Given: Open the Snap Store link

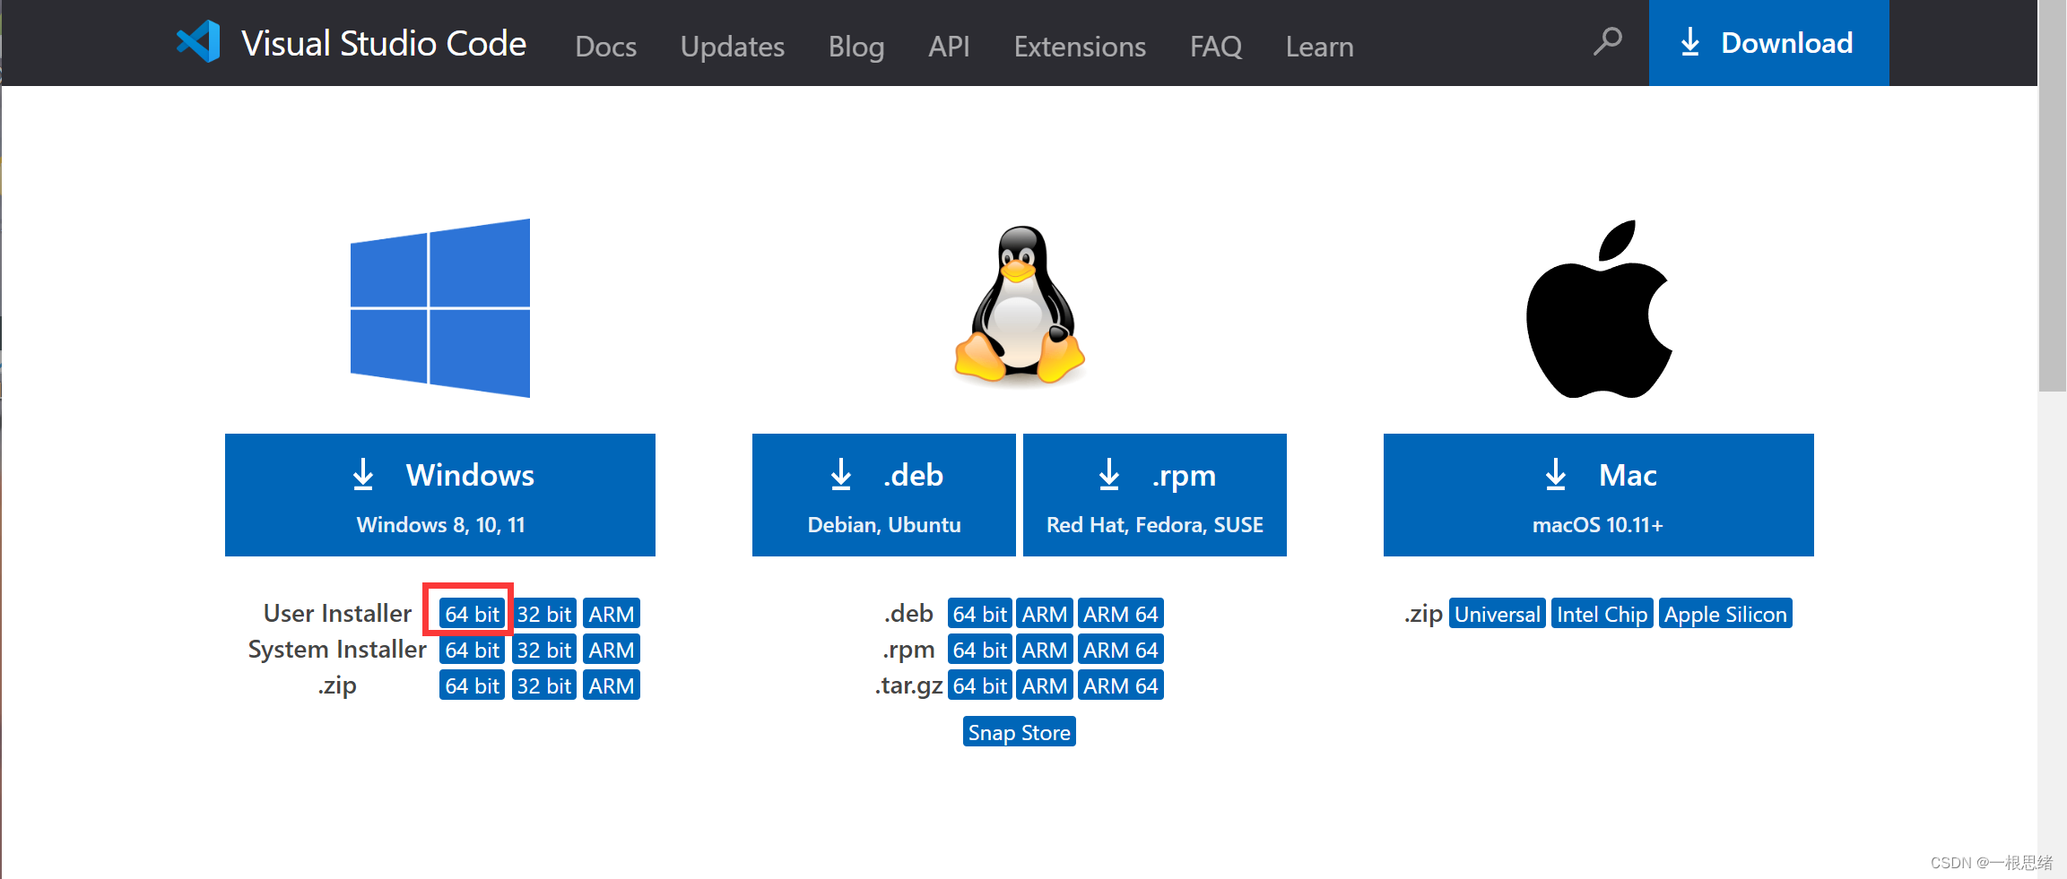Looking at the screenshot, I should (x=1020, y=732).
